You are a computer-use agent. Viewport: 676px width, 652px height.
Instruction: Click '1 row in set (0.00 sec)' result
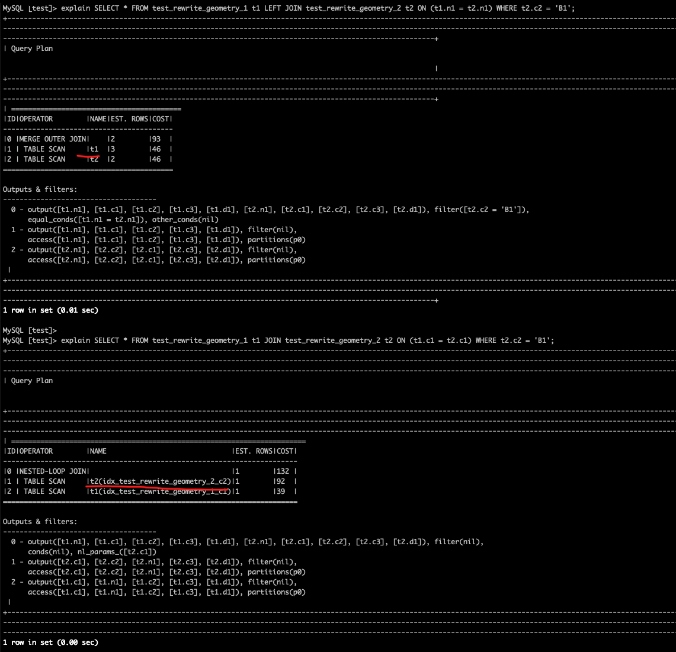pos(50,643)
